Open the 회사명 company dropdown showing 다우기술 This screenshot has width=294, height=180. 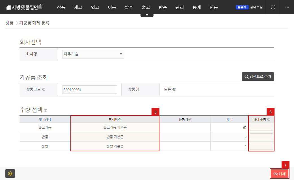(93, 54)
